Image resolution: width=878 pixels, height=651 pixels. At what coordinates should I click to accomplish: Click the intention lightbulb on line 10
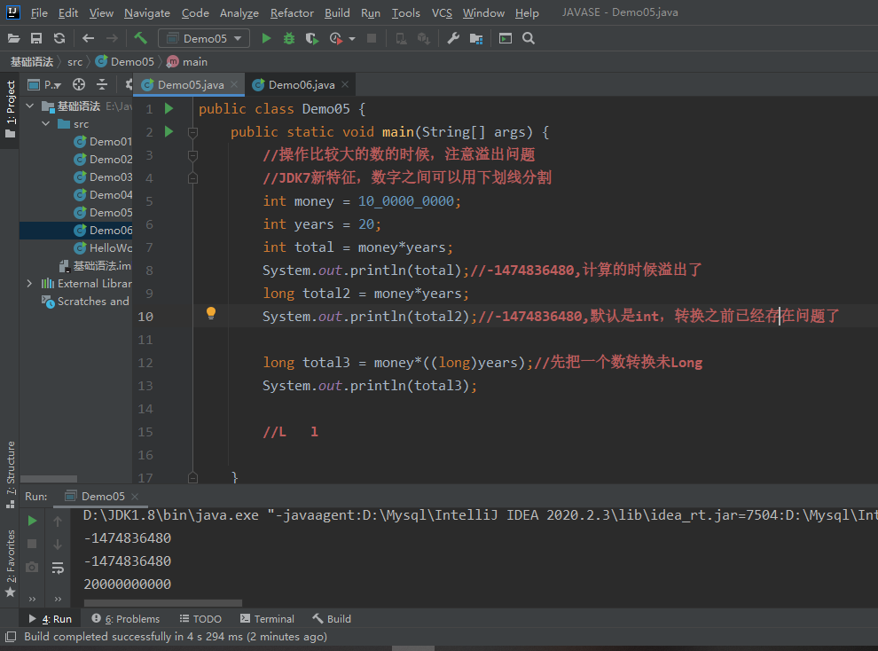click(x=211, y=313)
